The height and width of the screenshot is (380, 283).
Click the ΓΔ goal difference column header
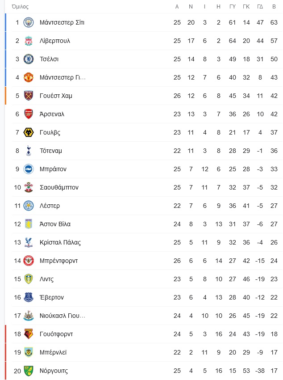(x=260, y=7)
